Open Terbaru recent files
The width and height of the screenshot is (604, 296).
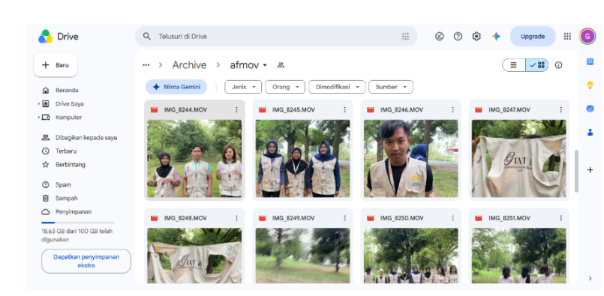(66, 151)
